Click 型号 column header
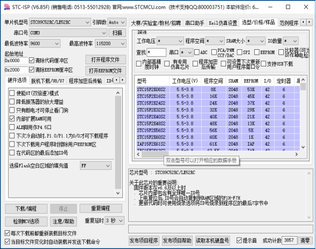This screenshot has width=316, height=249. (152, 81)
